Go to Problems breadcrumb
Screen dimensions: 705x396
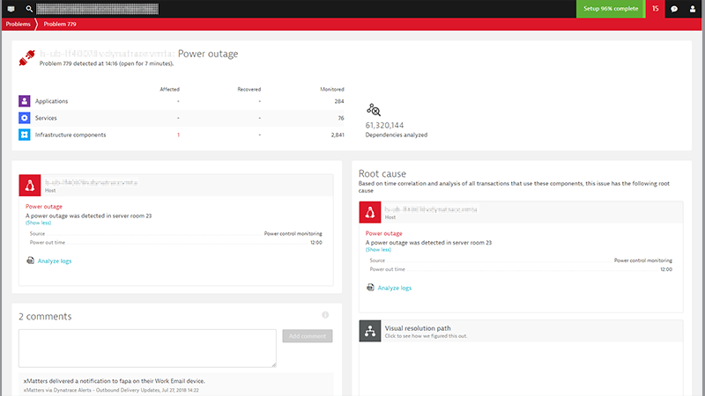[x=18, y=24]
